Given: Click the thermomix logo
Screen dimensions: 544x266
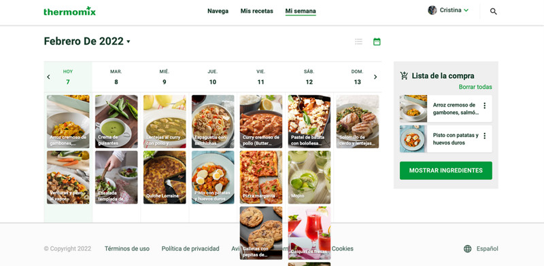Looking at the screenshot, I should click(x=70, y=11).
